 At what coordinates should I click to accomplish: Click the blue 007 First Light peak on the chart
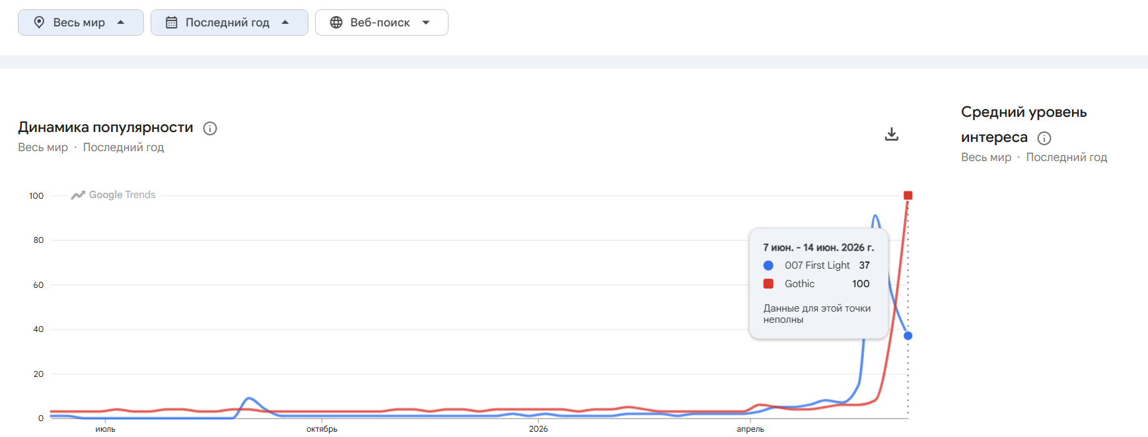875,217
